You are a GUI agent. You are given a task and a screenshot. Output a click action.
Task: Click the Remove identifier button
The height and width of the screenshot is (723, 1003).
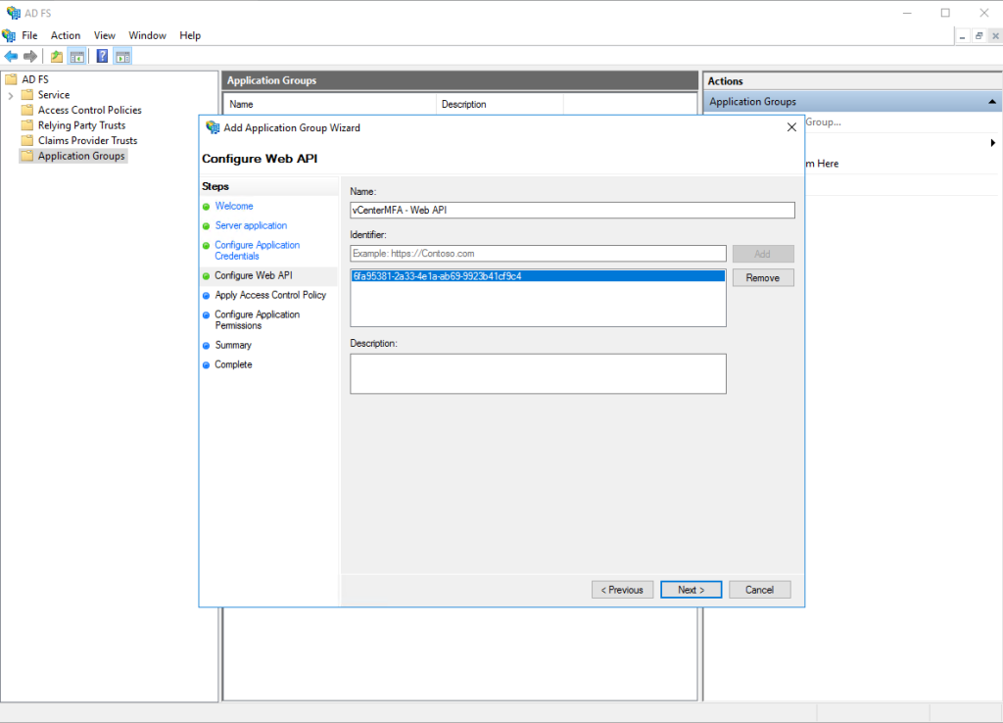[x=762, y=278]
